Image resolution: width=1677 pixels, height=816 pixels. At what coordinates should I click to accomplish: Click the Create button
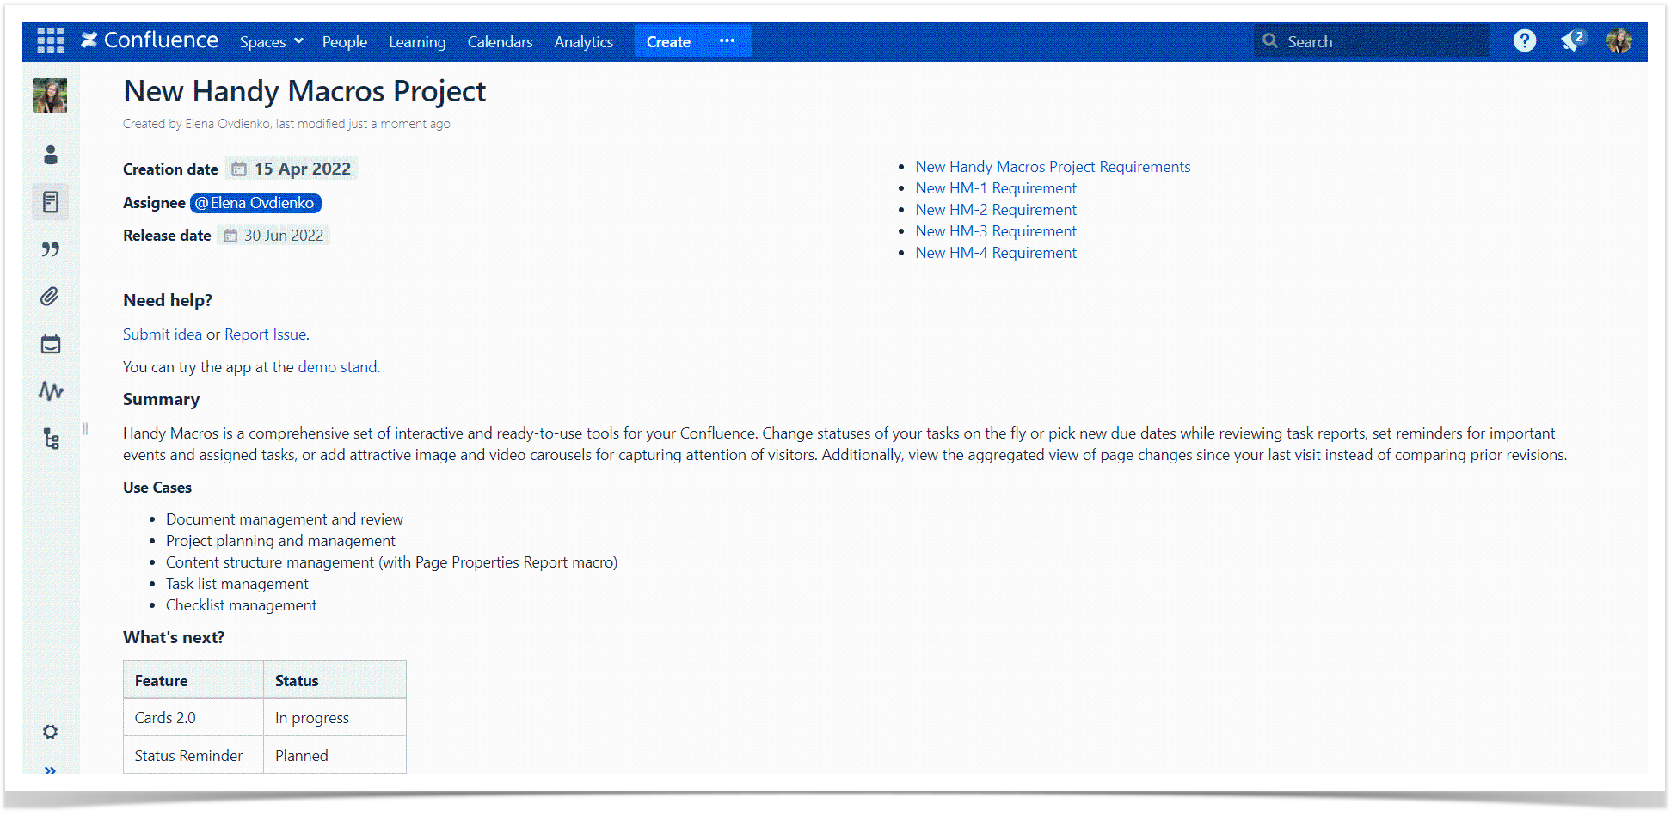(668, 41)
